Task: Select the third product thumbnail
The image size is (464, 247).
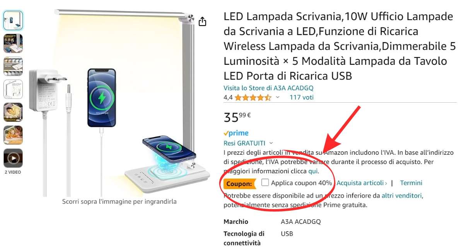Action: click(13, 66)
